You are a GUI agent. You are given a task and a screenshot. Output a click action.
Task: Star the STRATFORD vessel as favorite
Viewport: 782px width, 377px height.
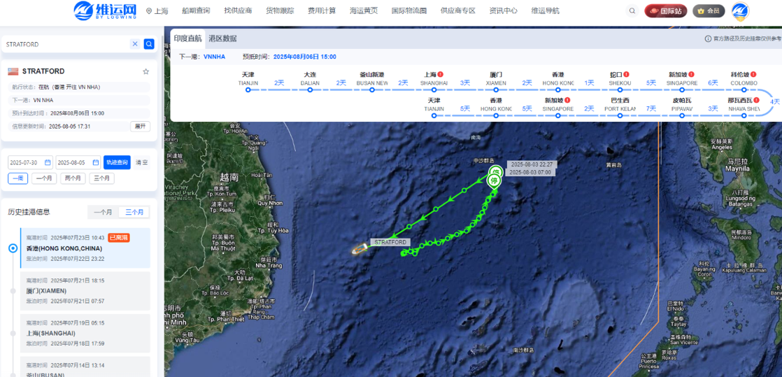(x=145, y=71)
